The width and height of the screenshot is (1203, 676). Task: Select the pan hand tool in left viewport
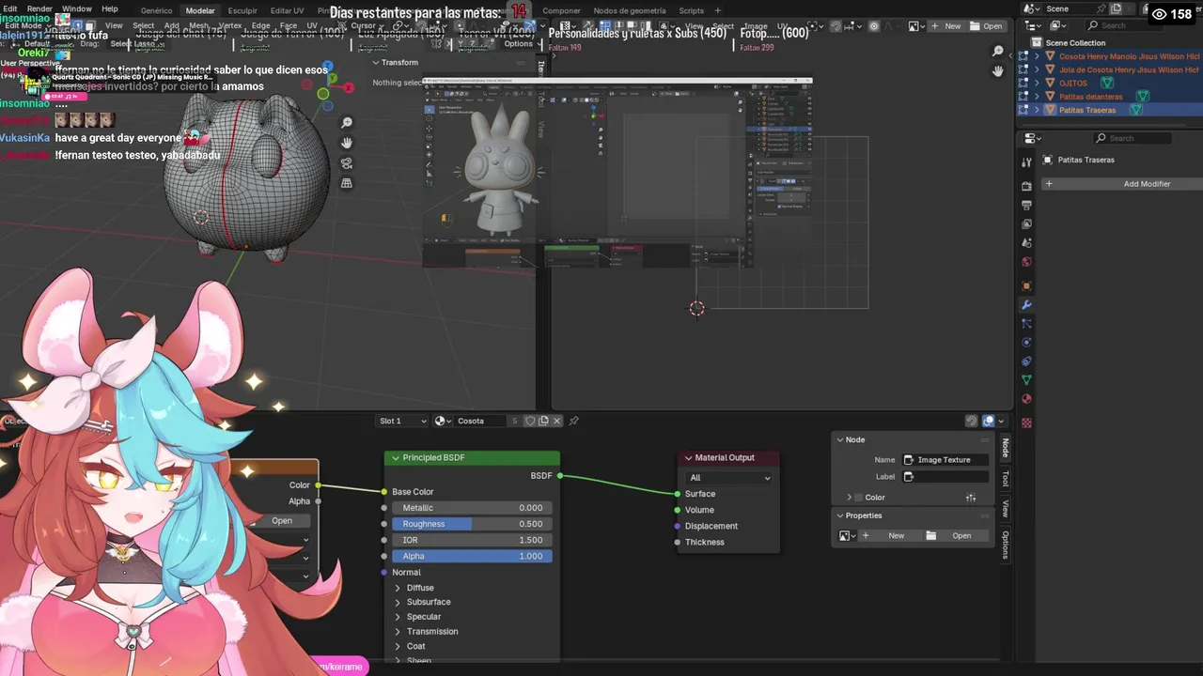(x=347, y=143)
